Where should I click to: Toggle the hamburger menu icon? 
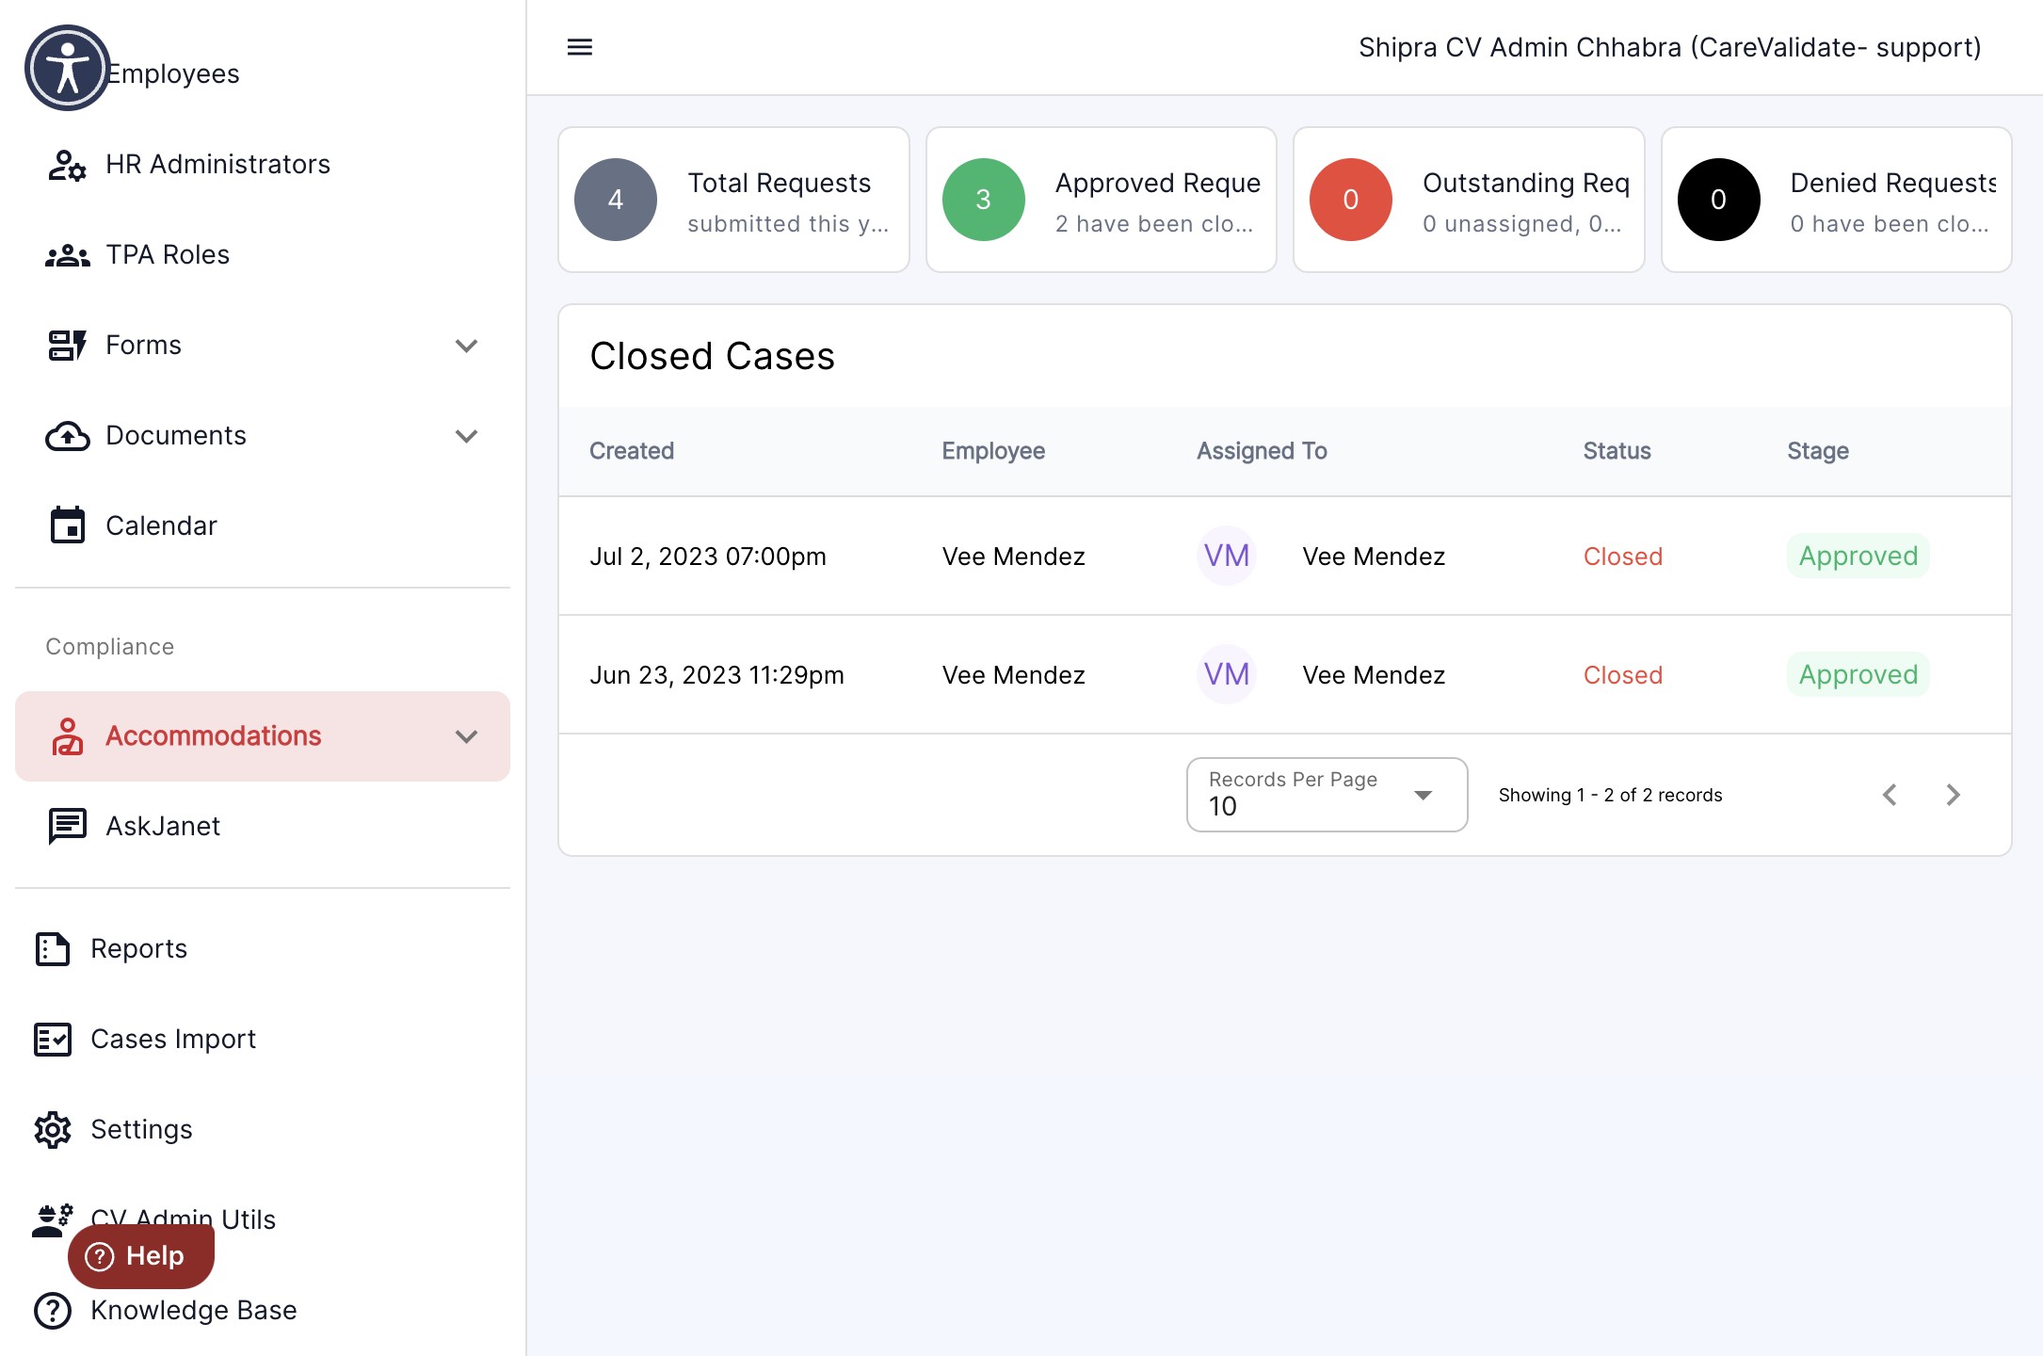[x=580, y=47]
